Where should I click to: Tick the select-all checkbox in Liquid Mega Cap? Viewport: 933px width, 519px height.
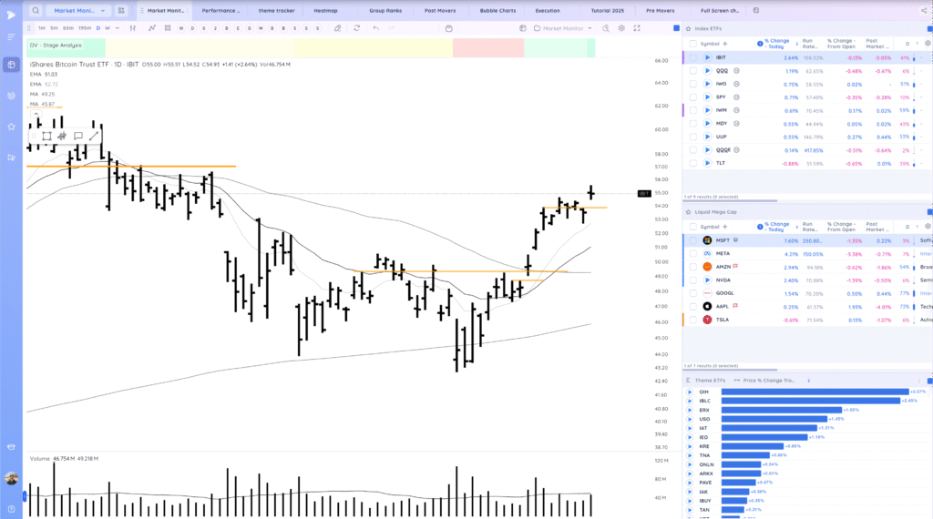(x=693, y=227)
